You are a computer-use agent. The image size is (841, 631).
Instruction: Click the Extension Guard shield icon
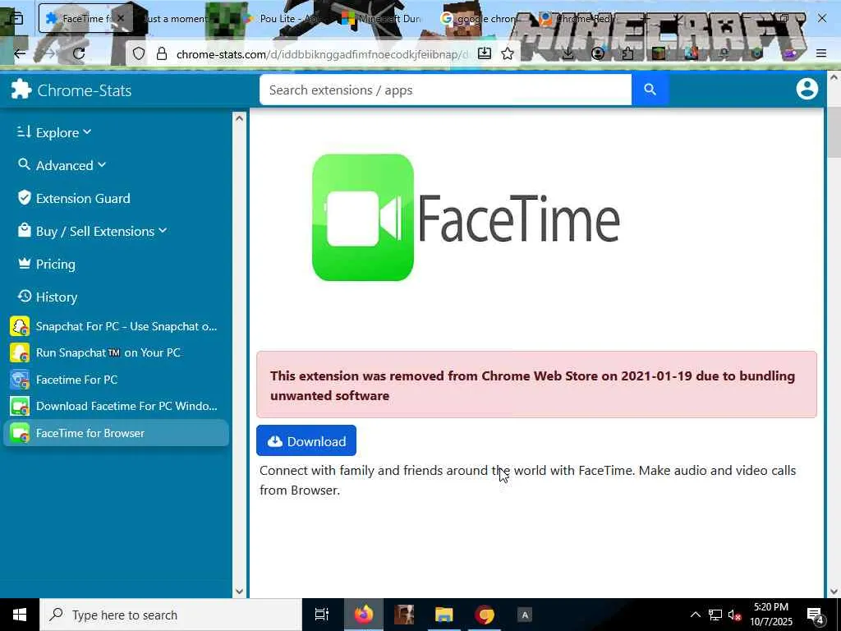(x=24, y=198)
